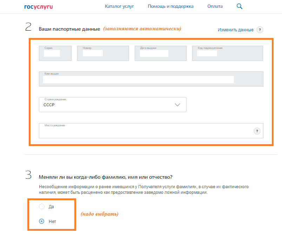Go to the Госуслуги logo home
This screenshot has height=242, width=282.
(39, 7)
